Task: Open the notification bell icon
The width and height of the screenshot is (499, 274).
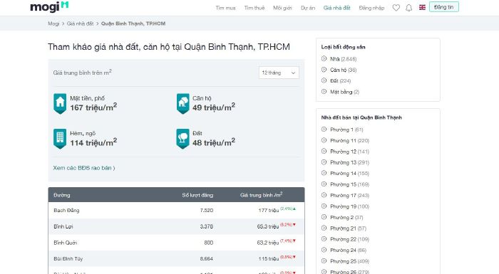Action: pos(409,8)
